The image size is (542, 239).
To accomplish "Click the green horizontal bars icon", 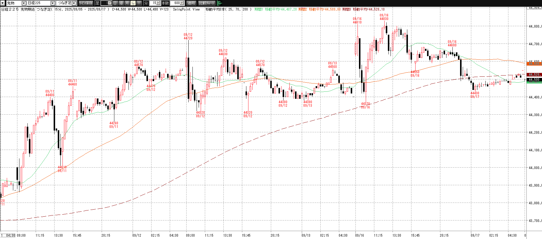I will (x=219, y=3).
